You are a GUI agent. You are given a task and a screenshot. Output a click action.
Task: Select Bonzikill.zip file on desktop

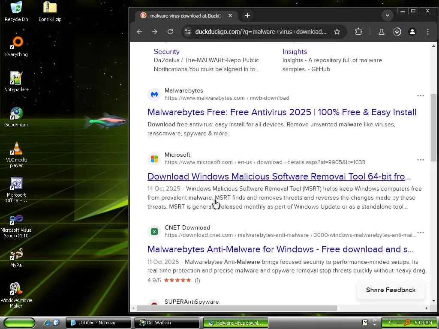pos(50,12)
